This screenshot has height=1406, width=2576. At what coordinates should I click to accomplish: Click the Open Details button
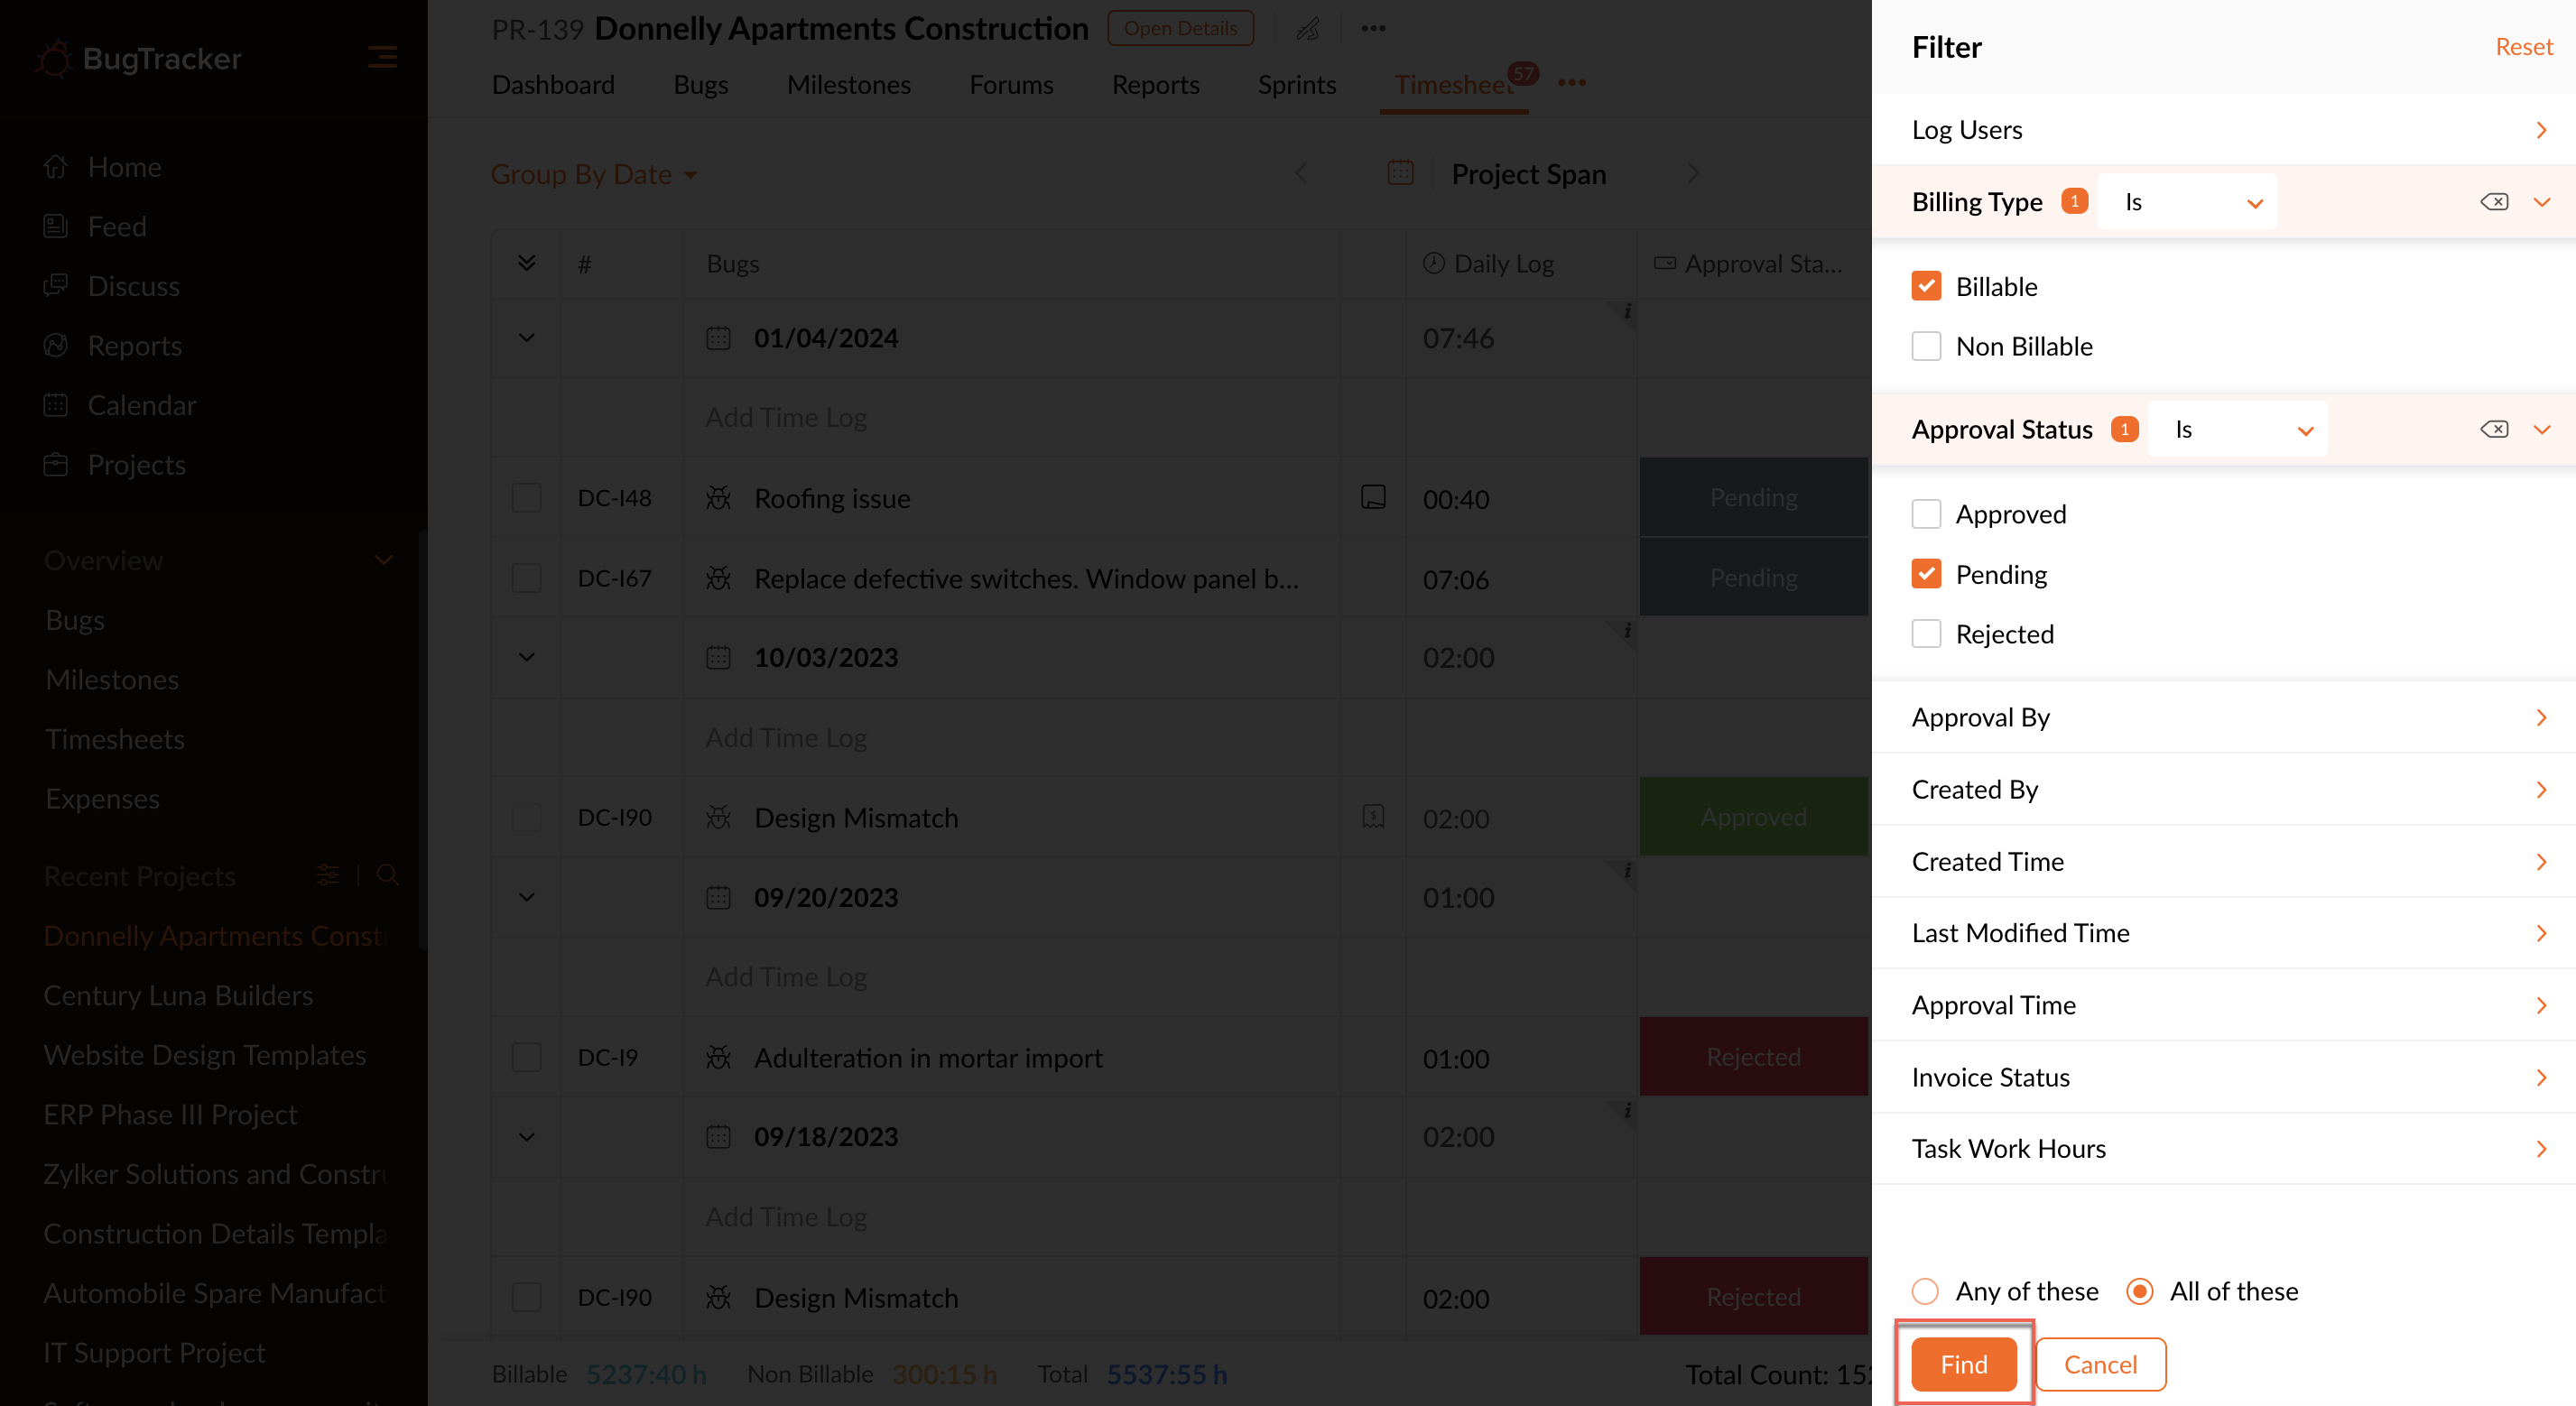[x=1180, y=28]
